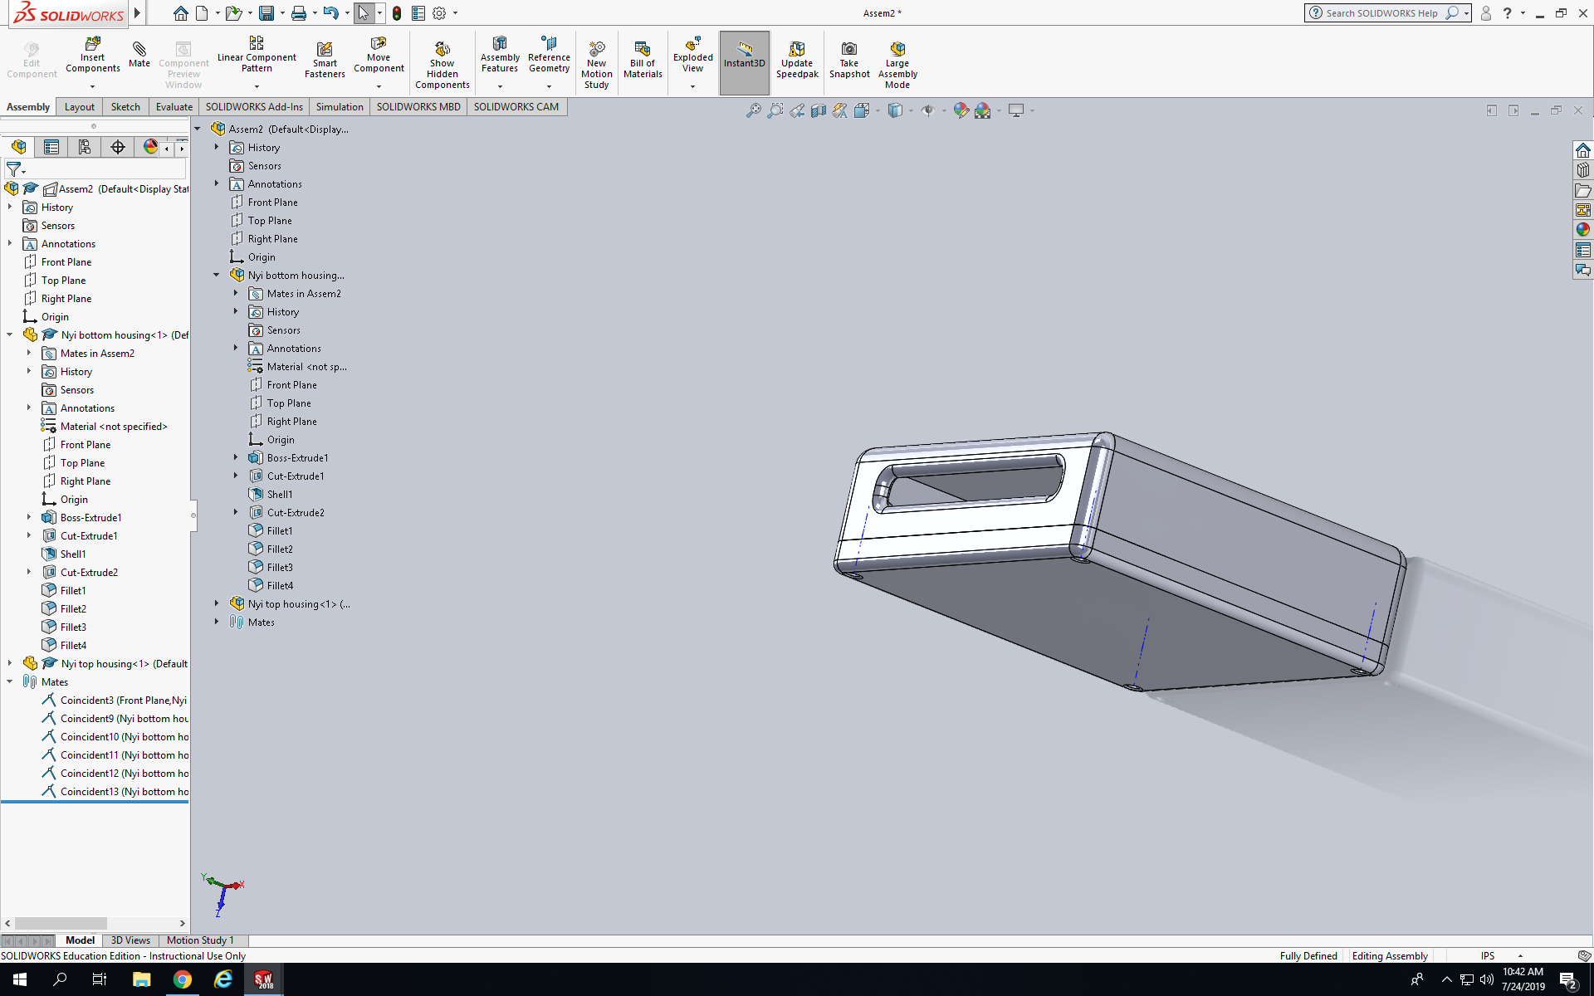Switch to Motion Study 1 tab
This screenshot has width=1594, height=996.
(x=200, y=940)
